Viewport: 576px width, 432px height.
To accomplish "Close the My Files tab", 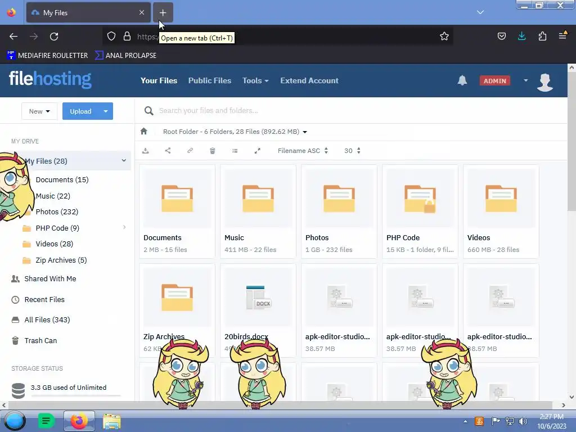I will point(142,12).
